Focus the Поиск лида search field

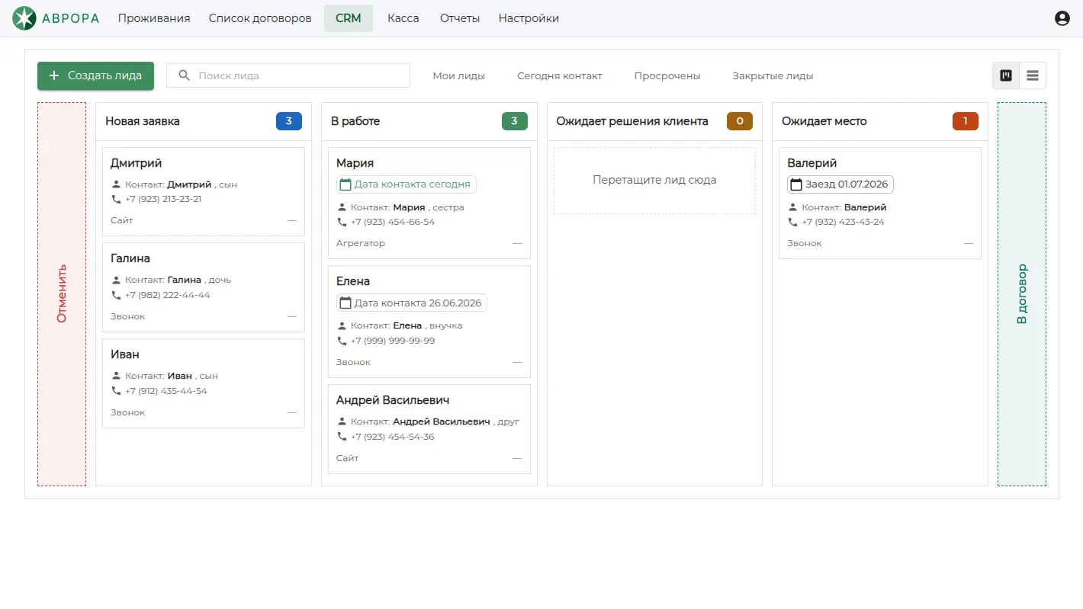(288, 75)
